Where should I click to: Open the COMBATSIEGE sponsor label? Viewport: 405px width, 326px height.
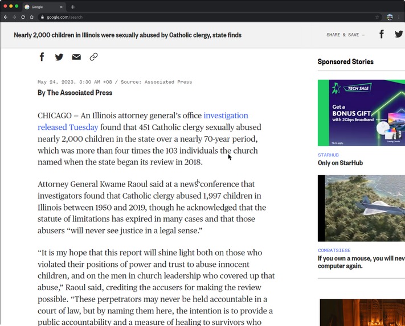pyautogui.click(x=334, y=250)
